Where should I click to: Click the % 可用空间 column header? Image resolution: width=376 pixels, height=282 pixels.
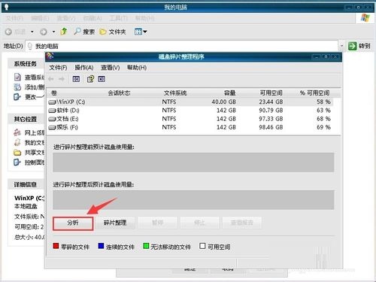point(315,93)
